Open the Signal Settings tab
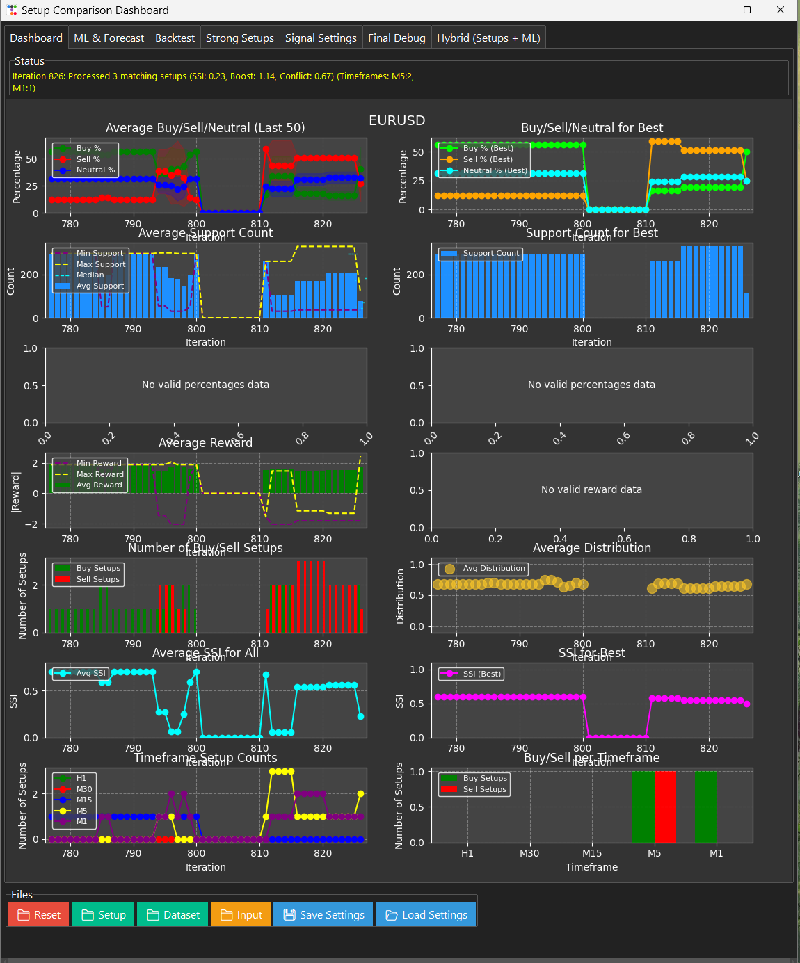Image resolution: width=800 pixels, height=963 pixels. coord(321,38)
